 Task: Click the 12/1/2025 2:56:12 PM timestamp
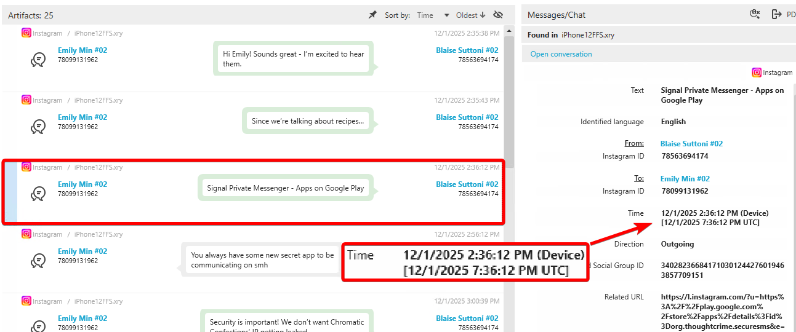point(467,234)
